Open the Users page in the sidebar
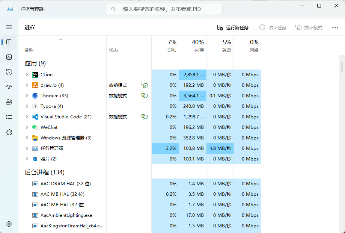The image size is (345, 233). (9, 102)
